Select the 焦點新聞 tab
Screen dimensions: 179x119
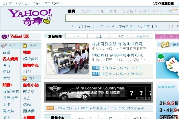pyautogui.click(x=55, y=36)
